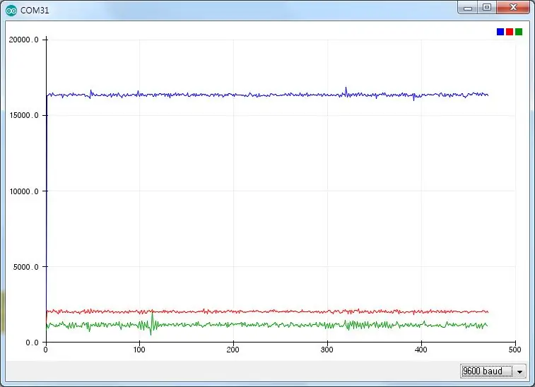
Task: Click the 300 X-axis label
Action: (x=327, y=350)
